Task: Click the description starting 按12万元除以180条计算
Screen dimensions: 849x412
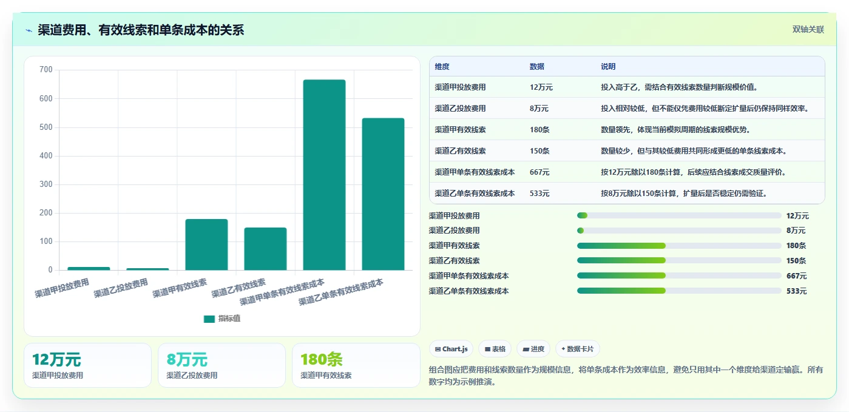Action: 694,172
